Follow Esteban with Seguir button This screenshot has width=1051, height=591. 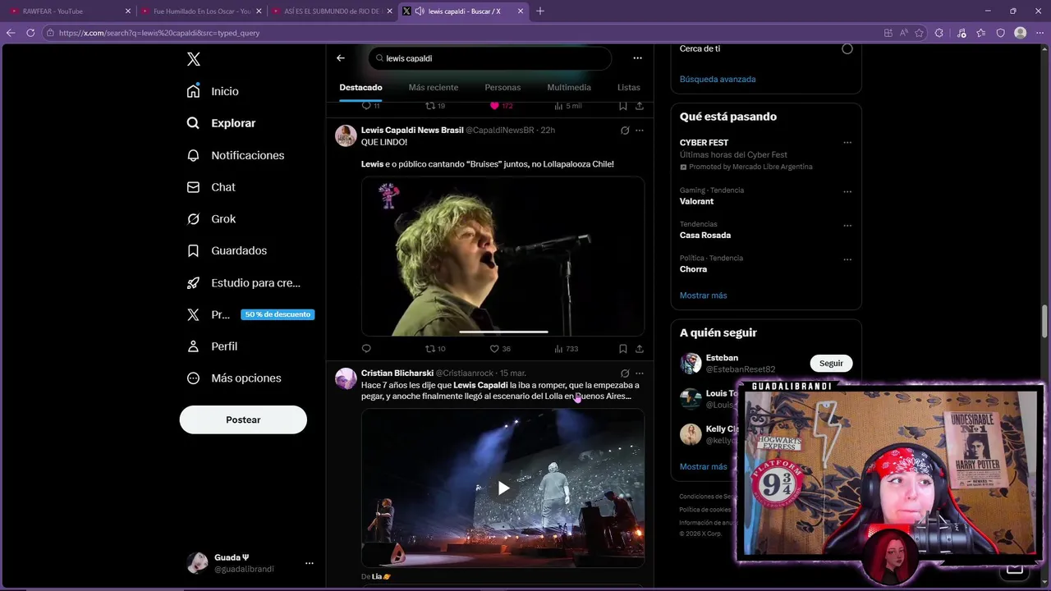[x=831, y=364]
